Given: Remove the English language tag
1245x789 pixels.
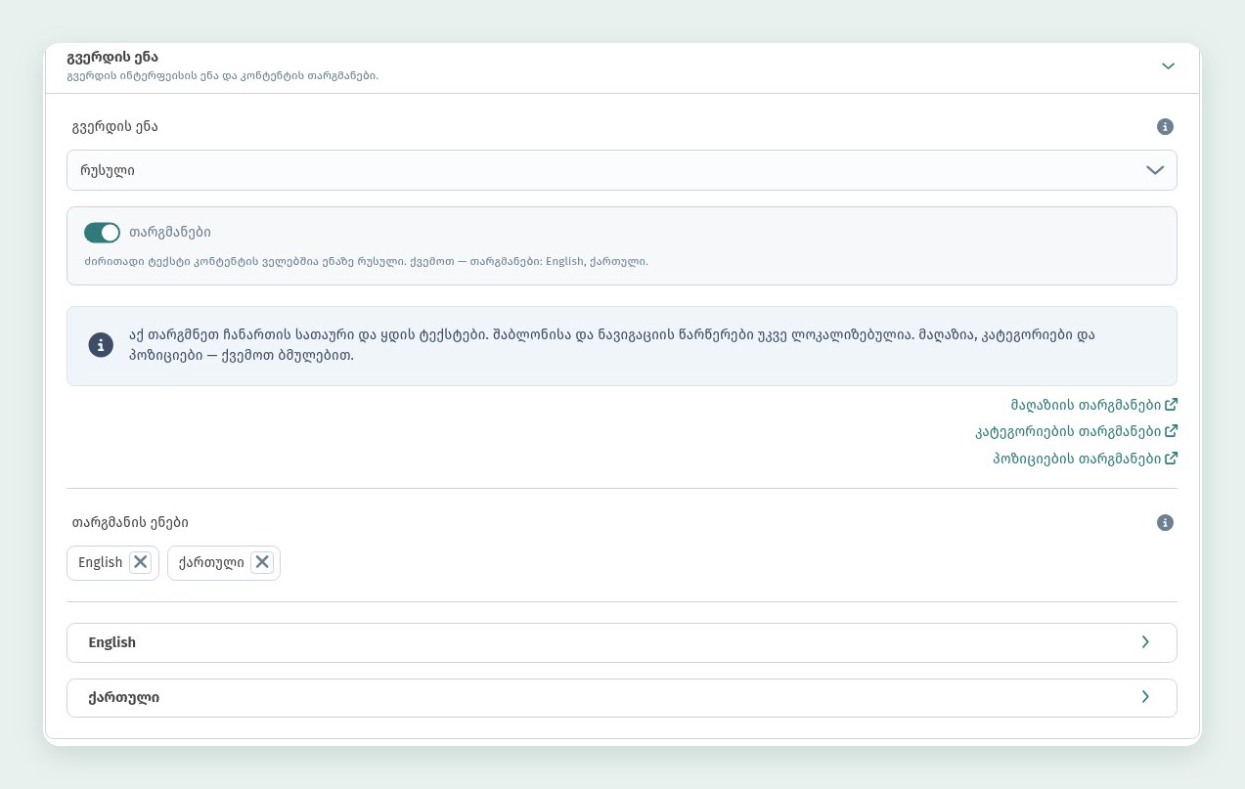Looking at the screenshot, I should (141, 562).
